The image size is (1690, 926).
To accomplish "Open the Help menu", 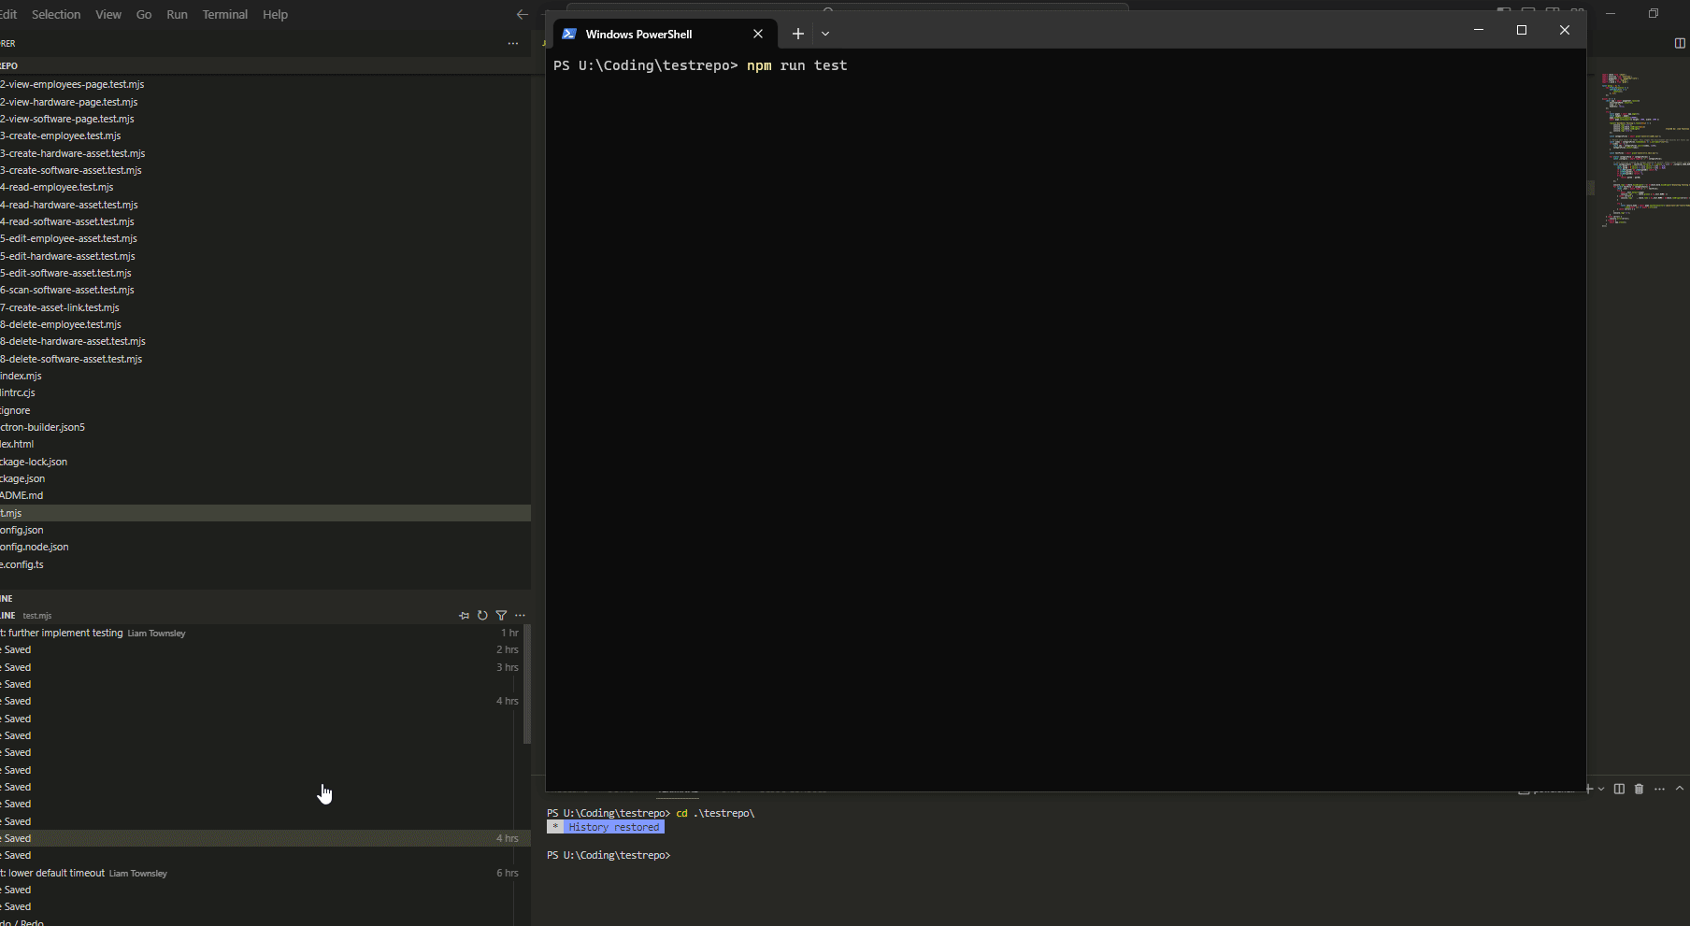I will click(275, 14).
